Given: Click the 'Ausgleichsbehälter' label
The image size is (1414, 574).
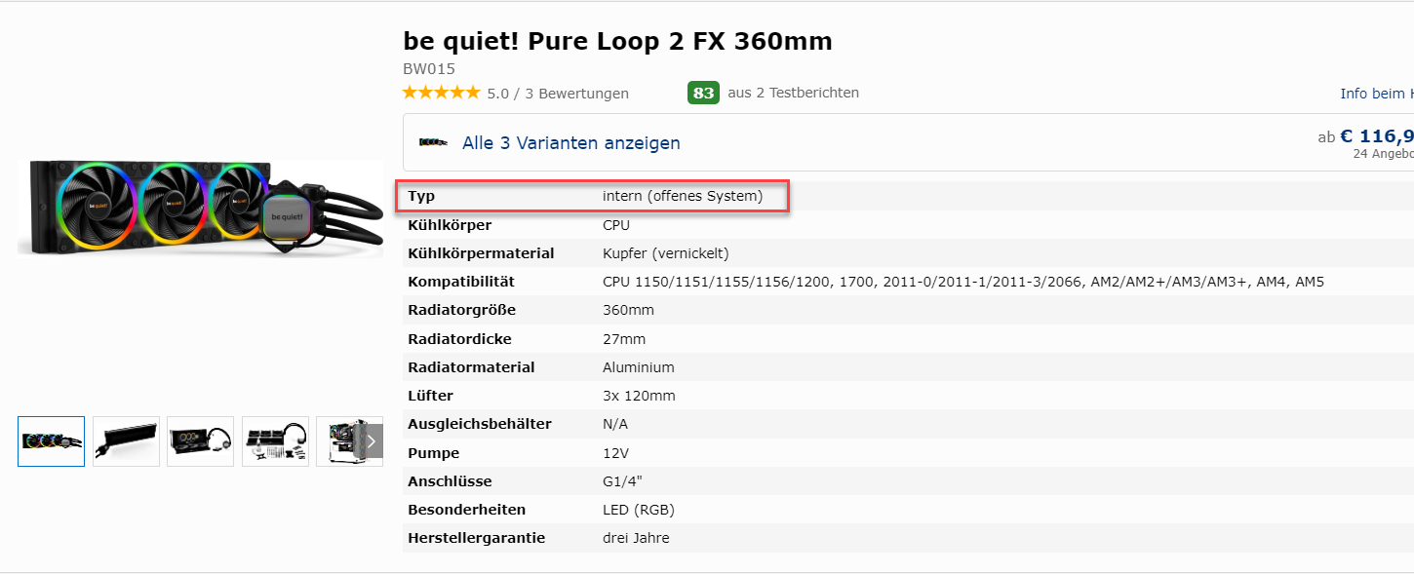Looking at the screenshot, I should click(480, 424).
